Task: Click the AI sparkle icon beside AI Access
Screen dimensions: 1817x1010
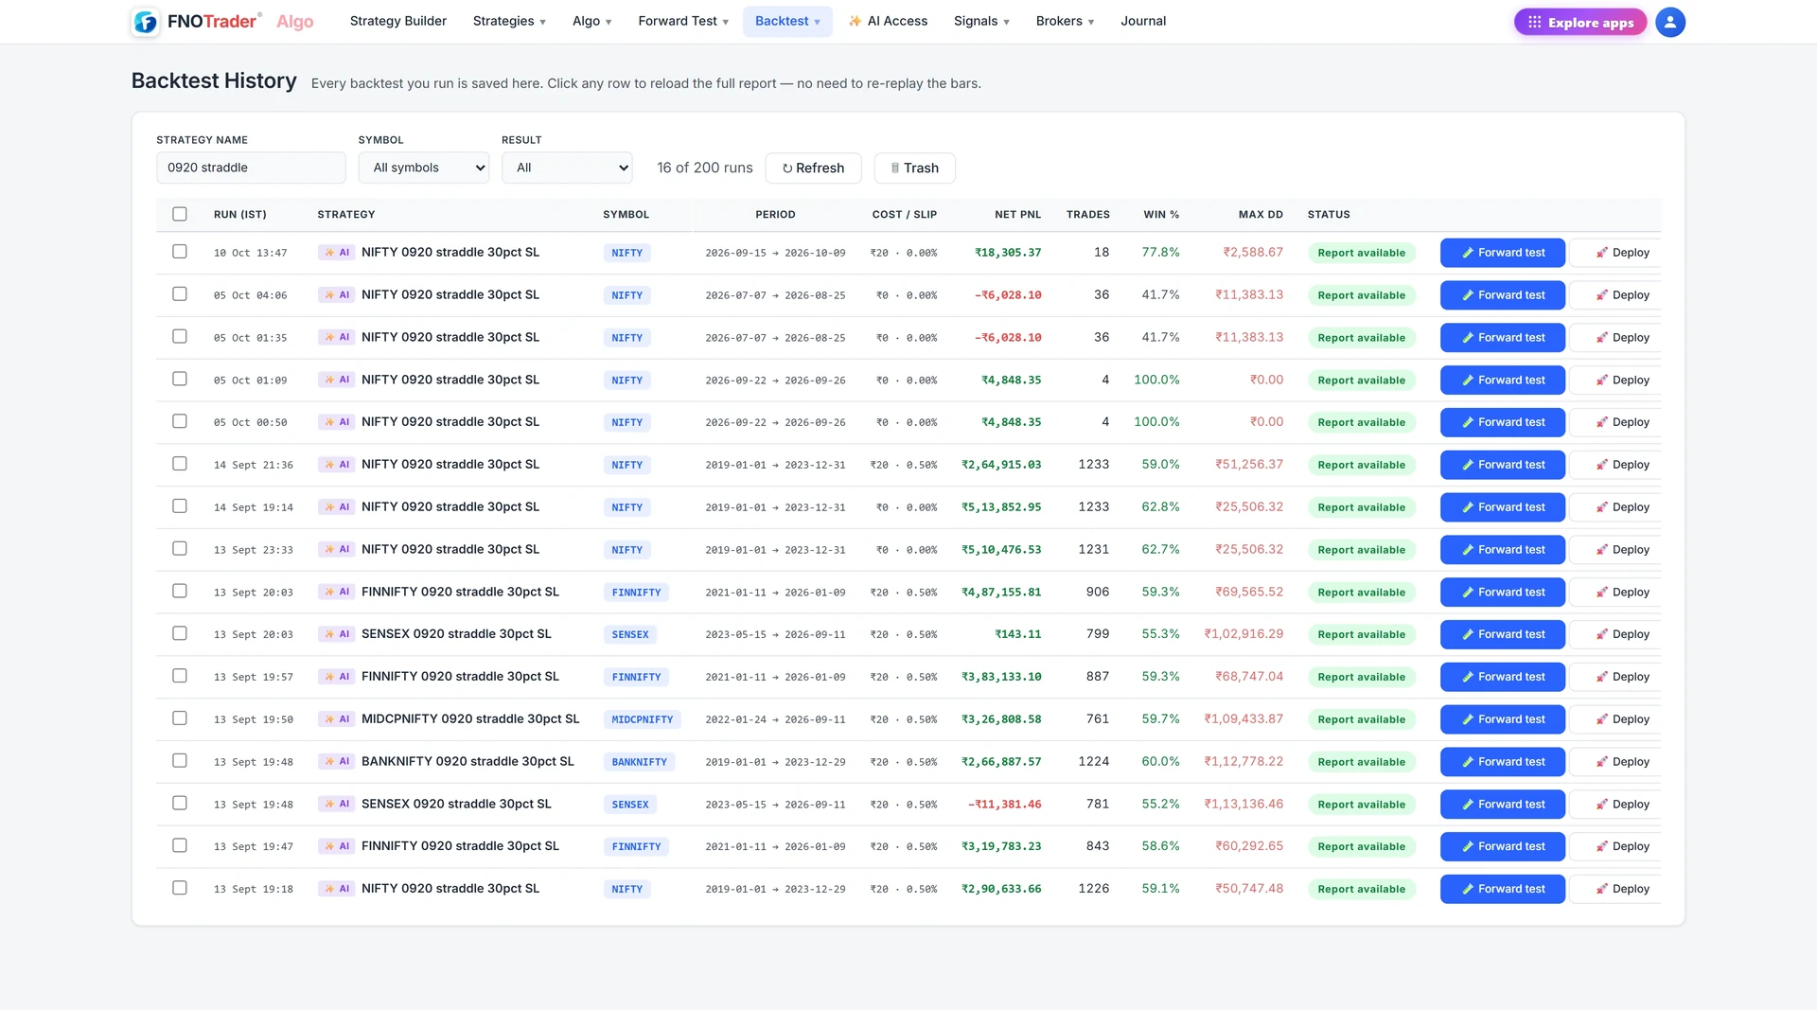Action: 855,21
